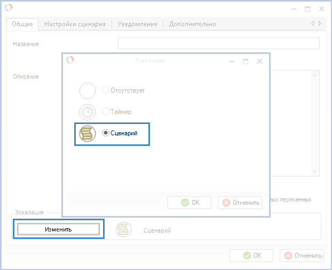This screenshot has width=332, height=270.
Task: Click the empty circle icon beside Отсутствует
Action: coord(88,91)
